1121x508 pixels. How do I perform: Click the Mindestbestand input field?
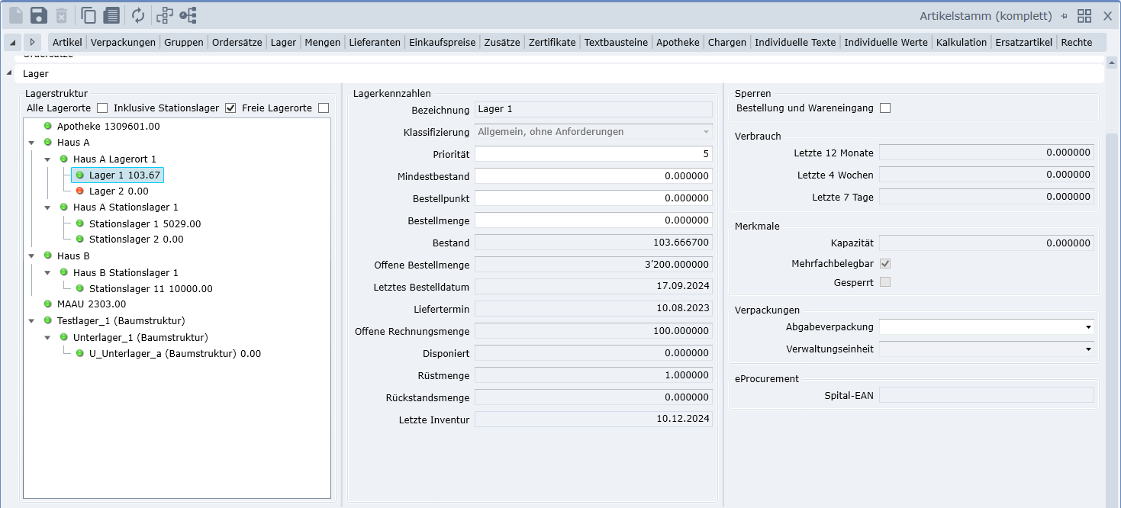click(593, 176)
